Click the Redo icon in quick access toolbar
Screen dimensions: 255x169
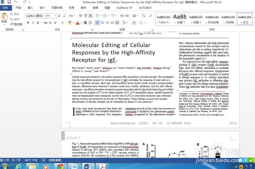point(24,2)
